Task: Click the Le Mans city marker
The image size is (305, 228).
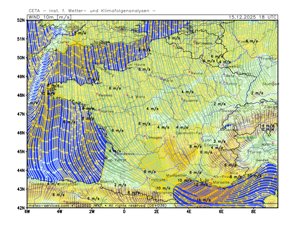Action: 127,95
